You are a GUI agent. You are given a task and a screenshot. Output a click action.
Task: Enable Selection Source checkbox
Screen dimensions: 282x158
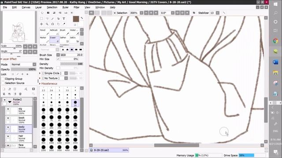pyautogui.click(x=3, y=83)
